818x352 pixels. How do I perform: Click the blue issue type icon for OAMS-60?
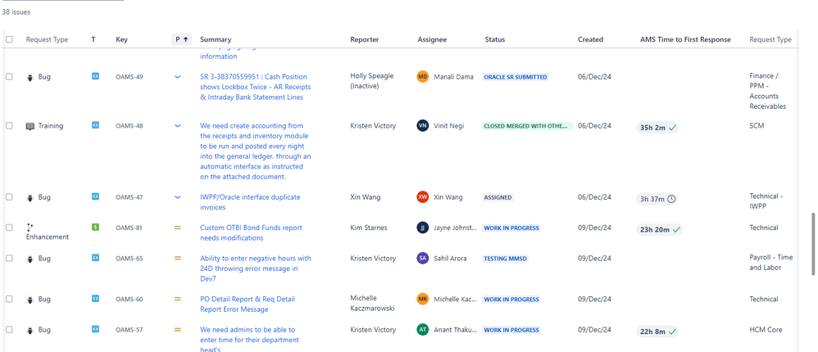tap(95, 298)
